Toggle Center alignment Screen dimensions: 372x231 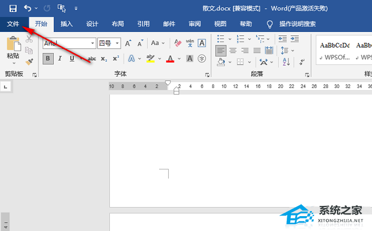tap(233, 51)
